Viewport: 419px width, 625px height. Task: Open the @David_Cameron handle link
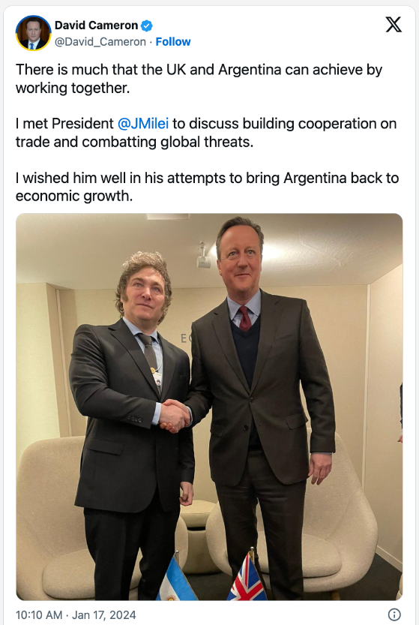click(100, 42)
